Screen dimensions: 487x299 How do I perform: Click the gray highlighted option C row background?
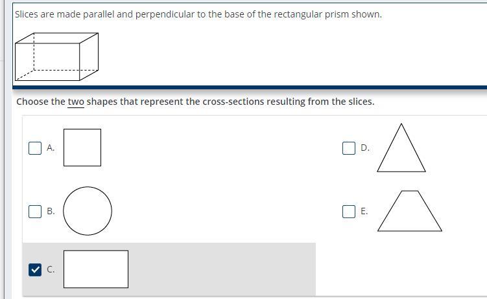[x=169, y=269]
